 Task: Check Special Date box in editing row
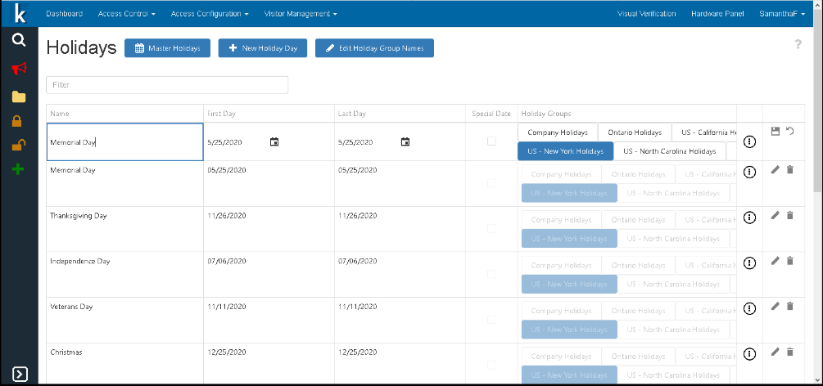(491, 141)
